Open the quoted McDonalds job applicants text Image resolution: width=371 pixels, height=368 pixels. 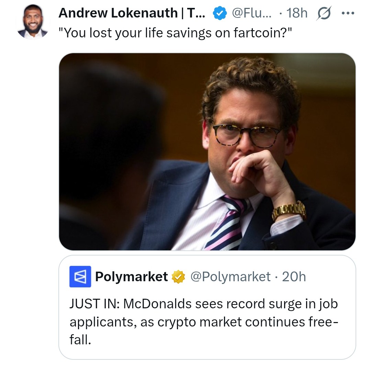click(x=204, y=322)
